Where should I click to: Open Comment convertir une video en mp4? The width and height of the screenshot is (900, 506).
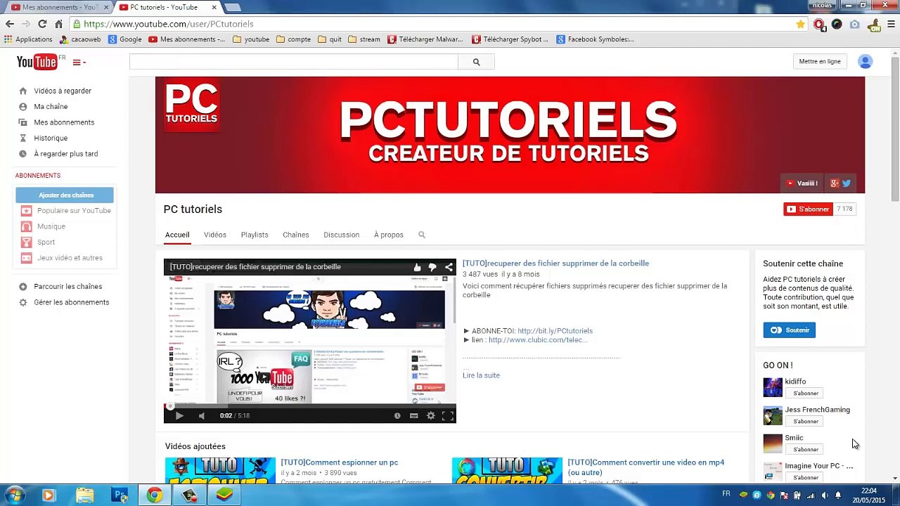pyautogui.click(x=645, y=467)
